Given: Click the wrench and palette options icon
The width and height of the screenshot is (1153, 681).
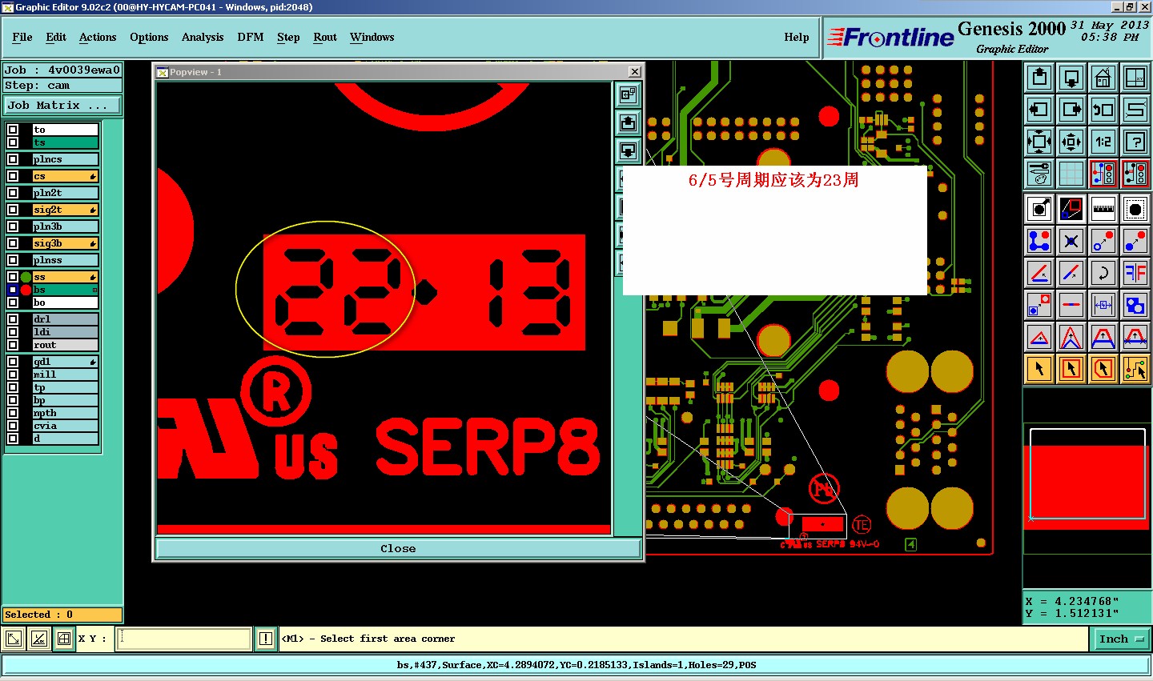Looking at the screenshot, I should point(1039,173).
